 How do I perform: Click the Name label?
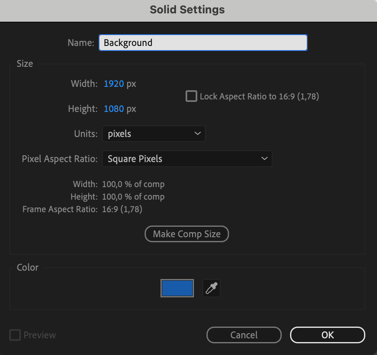(81, 43)
